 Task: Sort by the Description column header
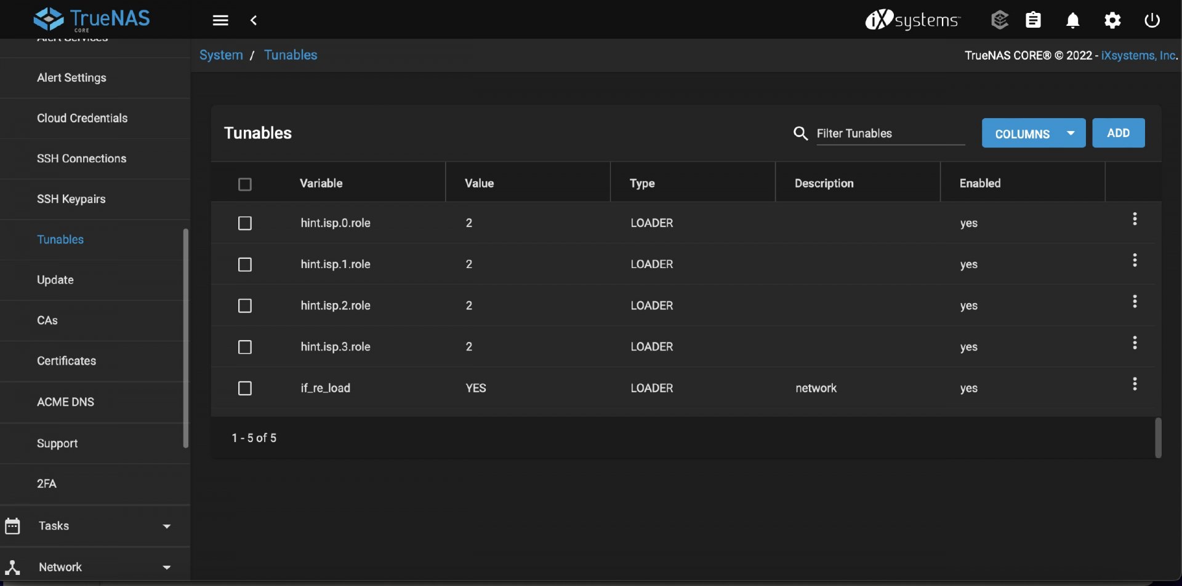click(824, 183)
